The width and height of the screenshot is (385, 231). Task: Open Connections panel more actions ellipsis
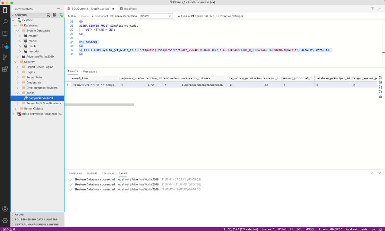[58, 9]
